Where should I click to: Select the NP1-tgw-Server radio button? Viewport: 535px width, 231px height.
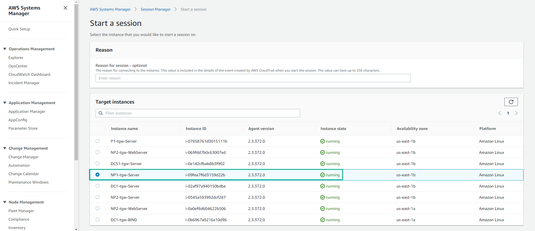coord(98,175)
